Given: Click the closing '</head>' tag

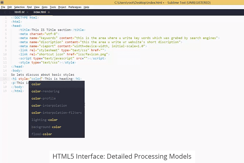Looking at the screenshot, I should (x=18, y=66).
